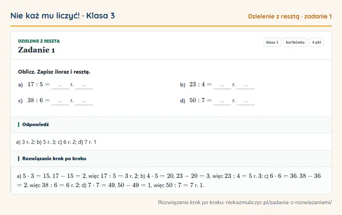Select the remainder blank for 38 : 6
The height and width of the screenshot is (215, 342).
coord(84,102)
